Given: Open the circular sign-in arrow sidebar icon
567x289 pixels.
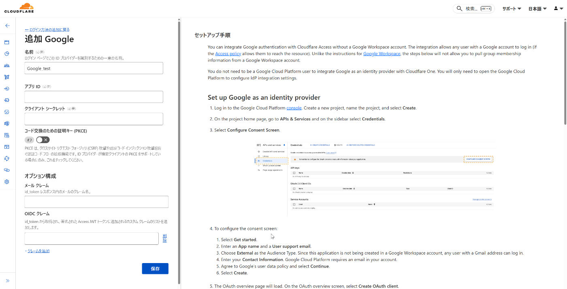Looking at the screenshot, I should (x=7, y=89).
